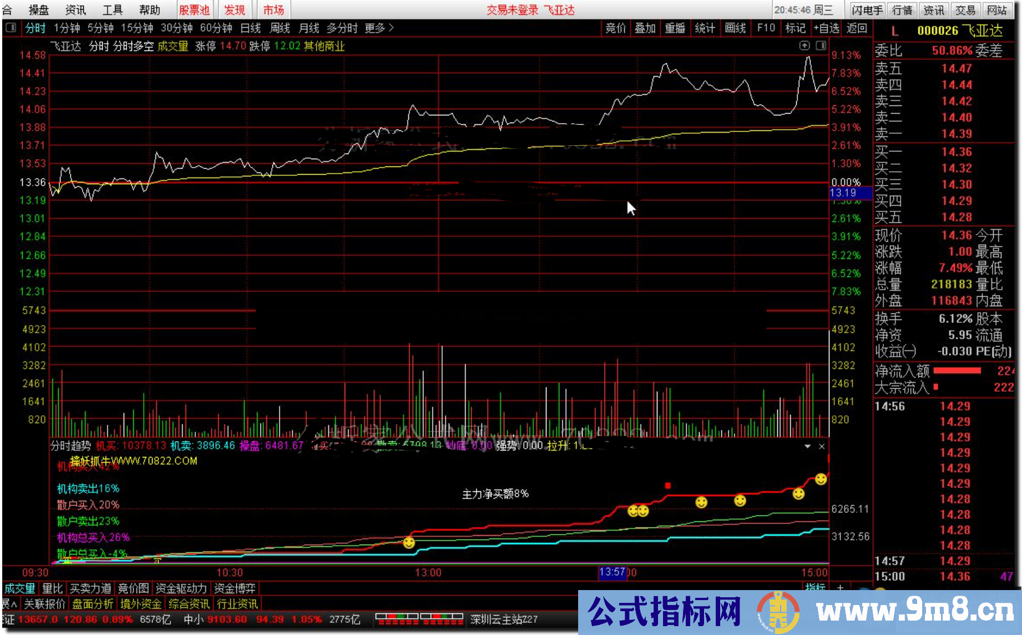Collapse bottom panel using 展∧ control
The height and width of the screenshot is (635, 1022).
(x=9, y=603)
